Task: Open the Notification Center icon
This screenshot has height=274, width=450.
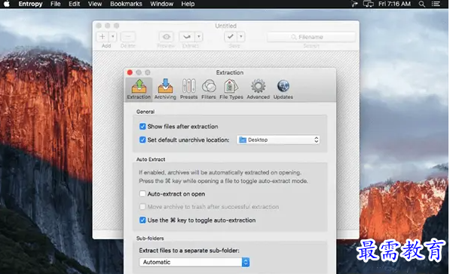Action: click(436, 4)
